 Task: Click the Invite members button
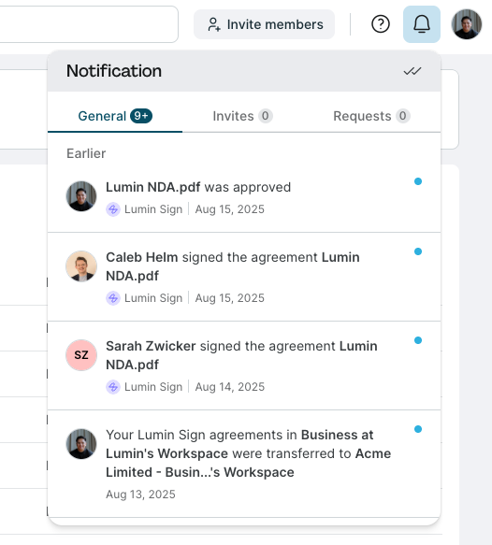(x=265, y=24)
